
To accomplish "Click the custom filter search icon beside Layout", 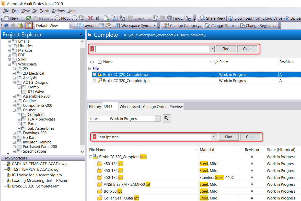I will [109, 25].
